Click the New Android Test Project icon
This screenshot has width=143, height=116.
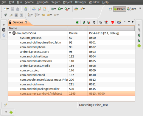(x=39, y=9)
